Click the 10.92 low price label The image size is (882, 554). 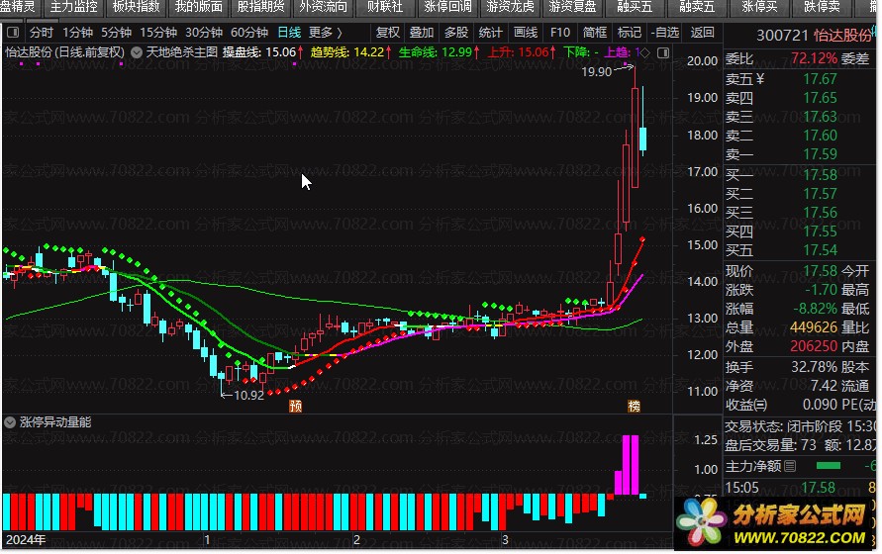(x=248, y=396)
